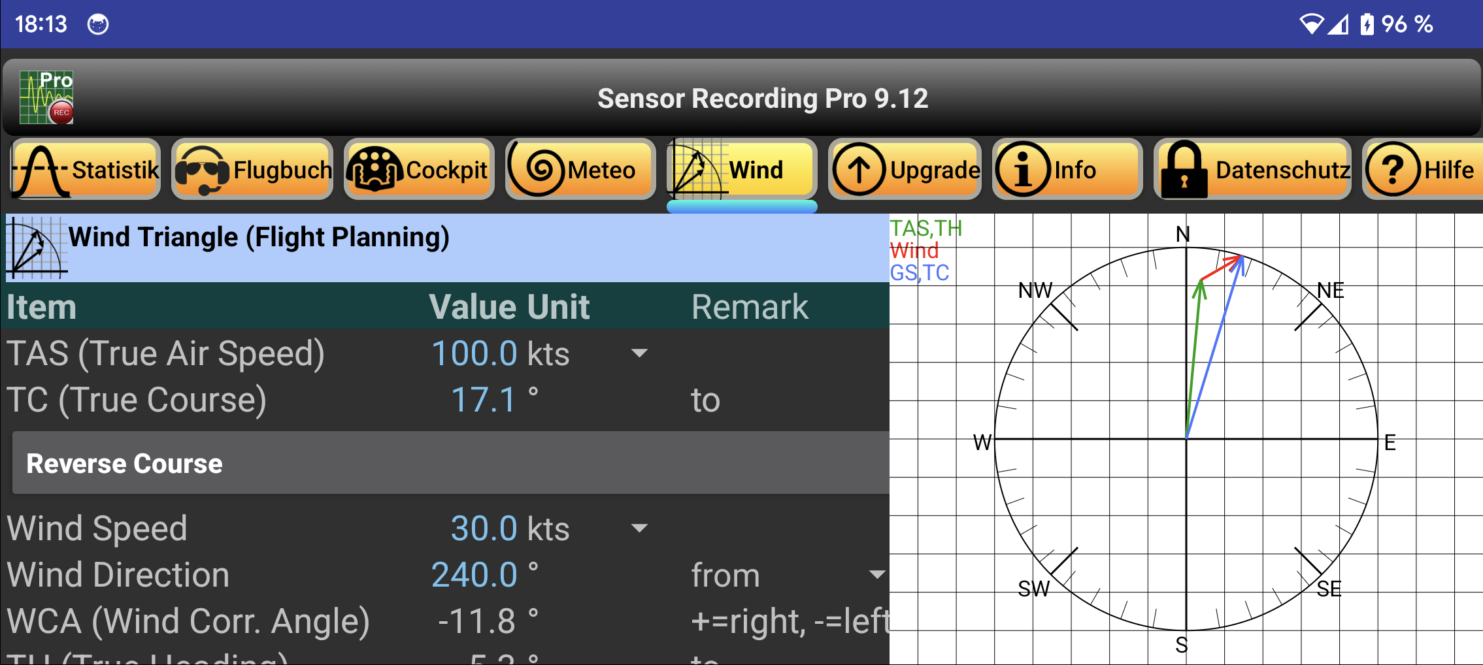This screenshot has width=1483, height=665.
Task: Click the Sensor Recording Pro app logo
Action: pyautogui.click(x=45, y=98)
